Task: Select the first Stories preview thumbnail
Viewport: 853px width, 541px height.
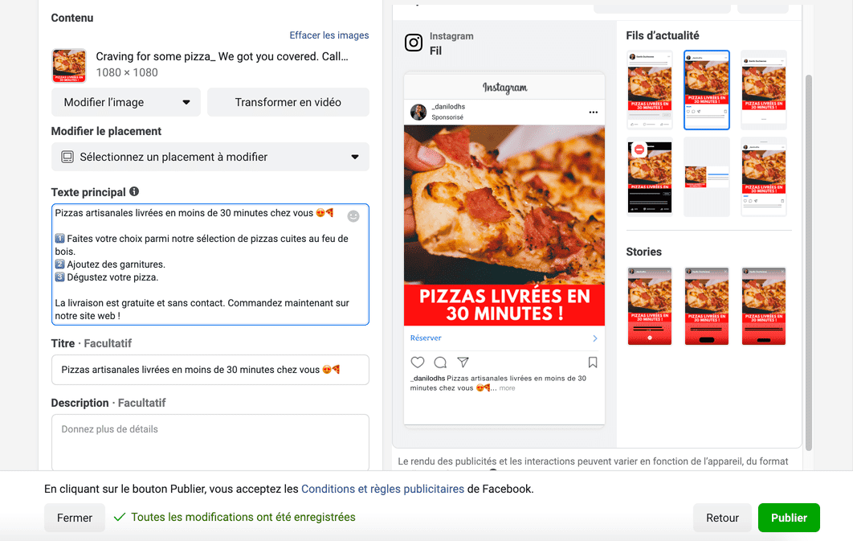Action: coord(650,306)
